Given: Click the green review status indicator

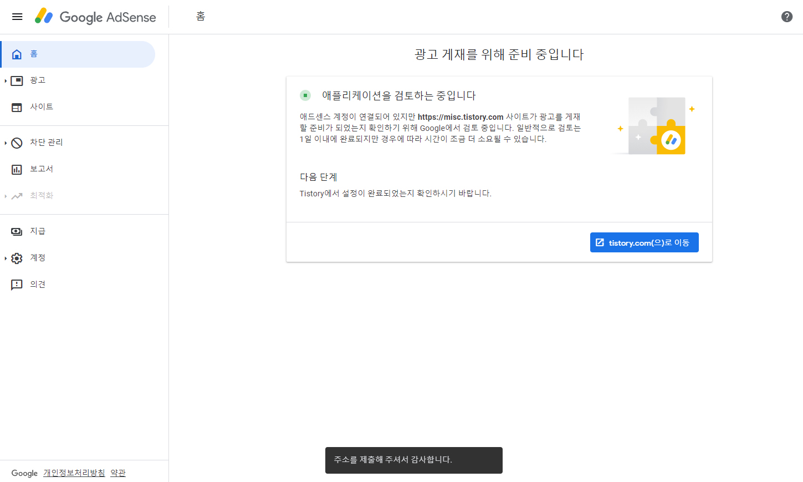Looking at the screenshot, I should click(305, 95).
